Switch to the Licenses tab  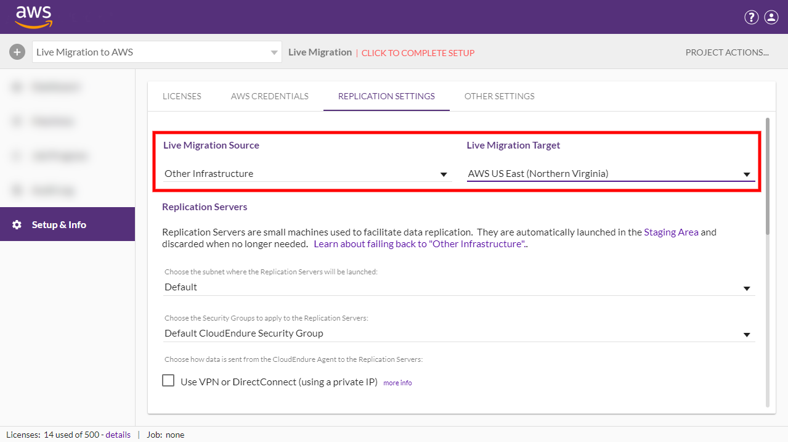click(x=182, y=96)
